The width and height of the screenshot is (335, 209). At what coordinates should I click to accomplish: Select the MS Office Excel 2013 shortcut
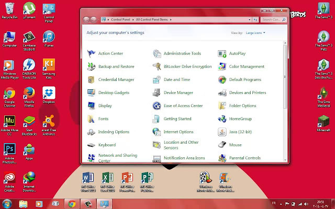point(108,182)
